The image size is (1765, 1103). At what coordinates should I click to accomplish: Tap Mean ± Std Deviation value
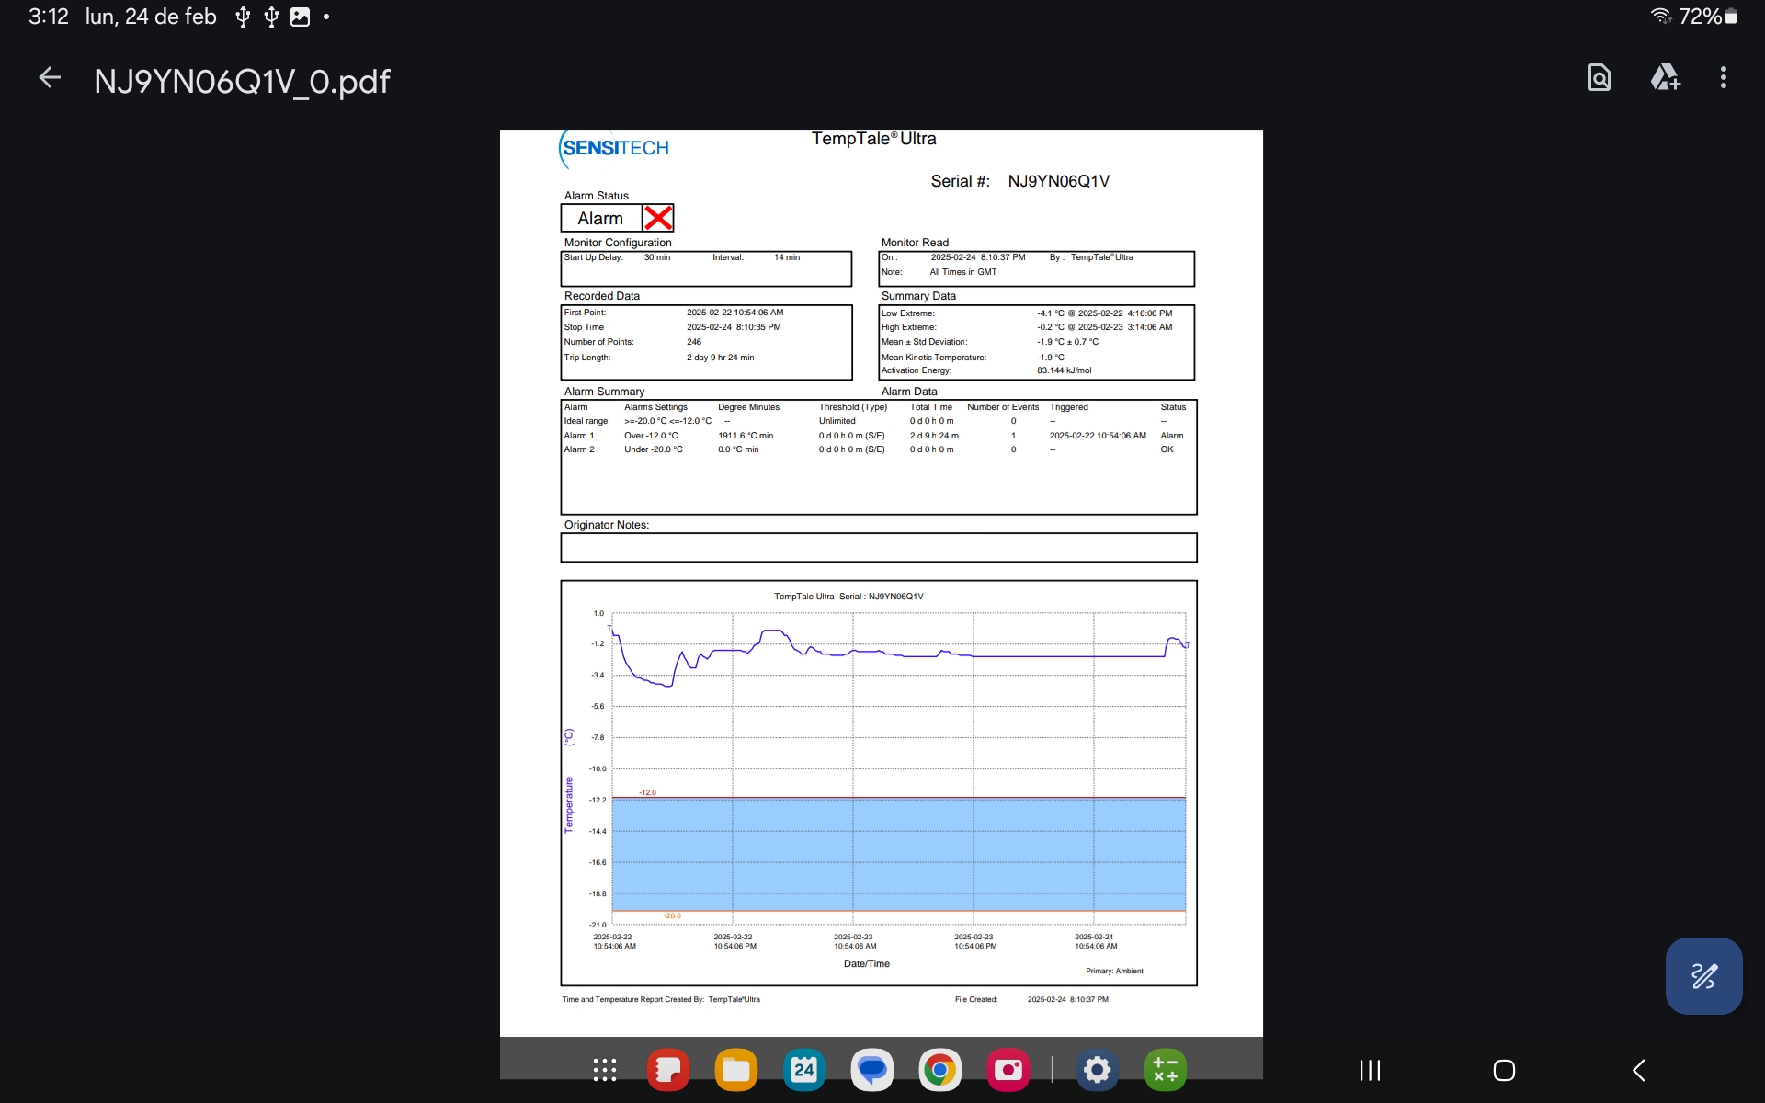pyautogui.click(x=1067, y=342)
